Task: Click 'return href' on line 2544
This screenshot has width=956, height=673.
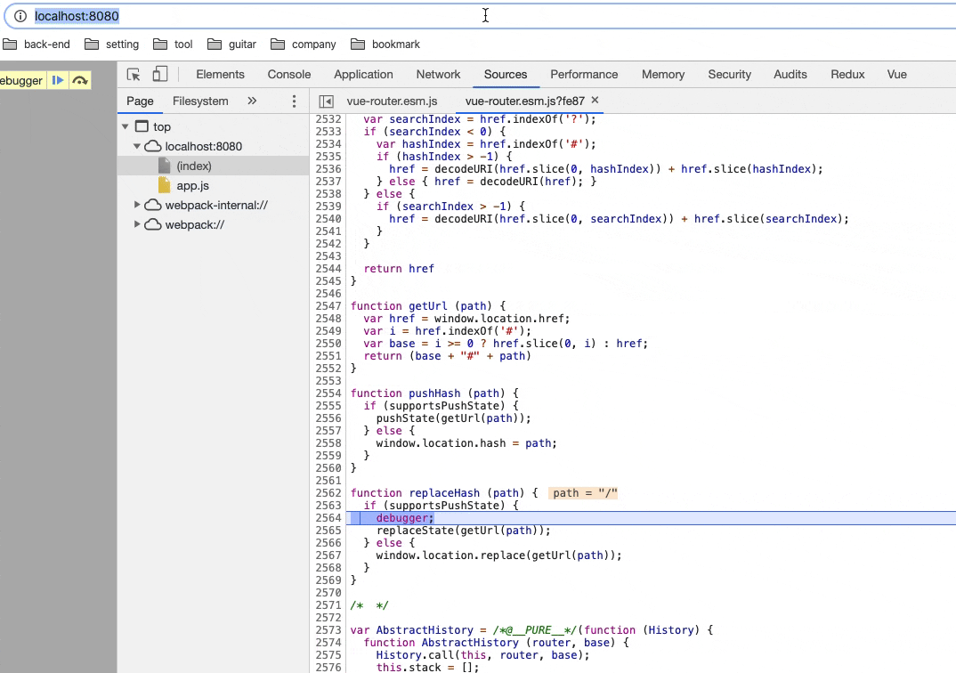Action: [399, 269]
